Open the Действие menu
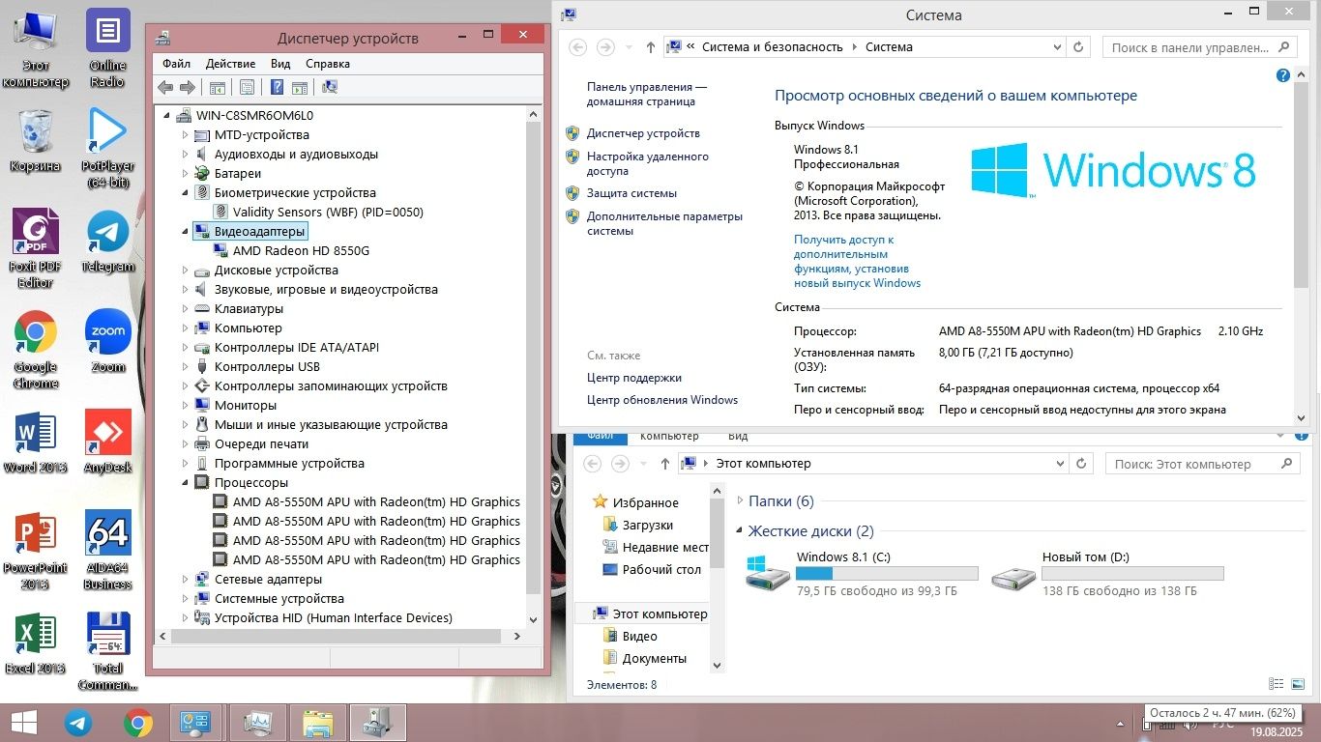The height and width of the screenshot is (742, 1321). click(230, 63)
